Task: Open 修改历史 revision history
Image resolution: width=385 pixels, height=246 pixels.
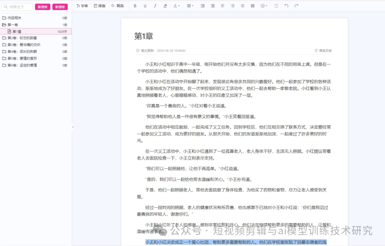Action: click(323, 51)
